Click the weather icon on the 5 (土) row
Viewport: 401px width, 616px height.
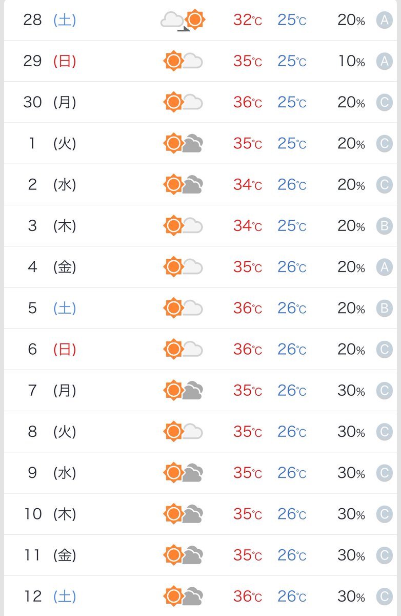(x=183, y=308)
